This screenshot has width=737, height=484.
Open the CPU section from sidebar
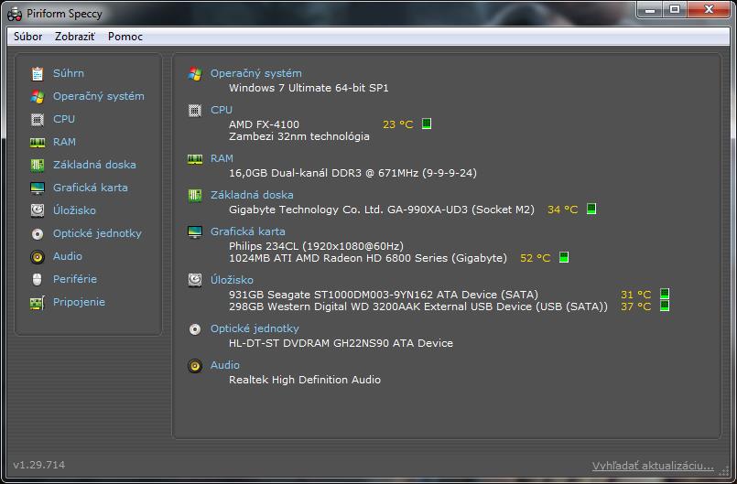(64, 119)
